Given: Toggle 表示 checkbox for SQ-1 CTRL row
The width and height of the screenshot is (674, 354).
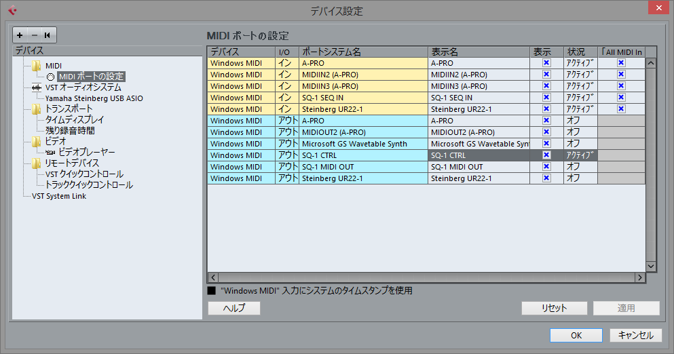Looking at the screenshot, I should pyautogui.click(x=546, y=155).
